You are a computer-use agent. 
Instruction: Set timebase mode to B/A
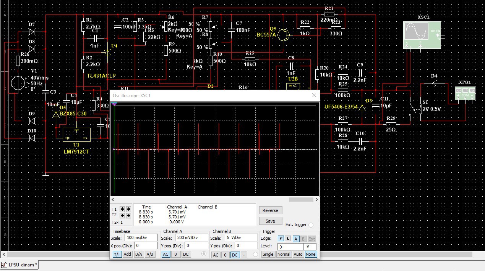tap(139, 254)
